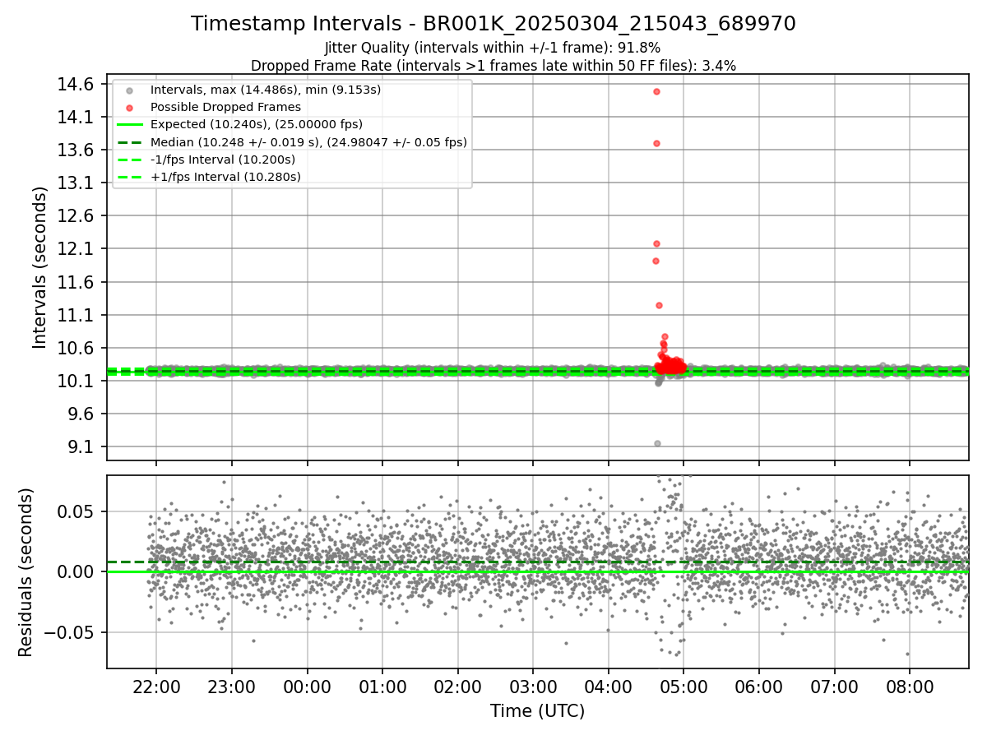Click the red dropped-frame point near 11.2s
The width and height of the screenshot is (987, 740).
pos(659,305)
